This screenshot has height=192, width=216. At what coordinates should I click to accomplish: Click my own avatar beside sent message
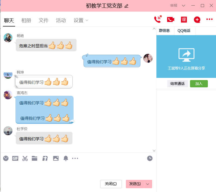[148, 58]
